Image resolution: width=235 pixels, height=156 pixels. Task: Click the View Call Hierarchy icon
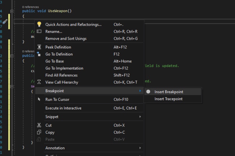[x=39, y=82]
